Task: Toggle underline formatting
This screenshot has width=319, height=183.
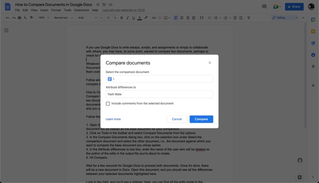Action: coord(134,18)
